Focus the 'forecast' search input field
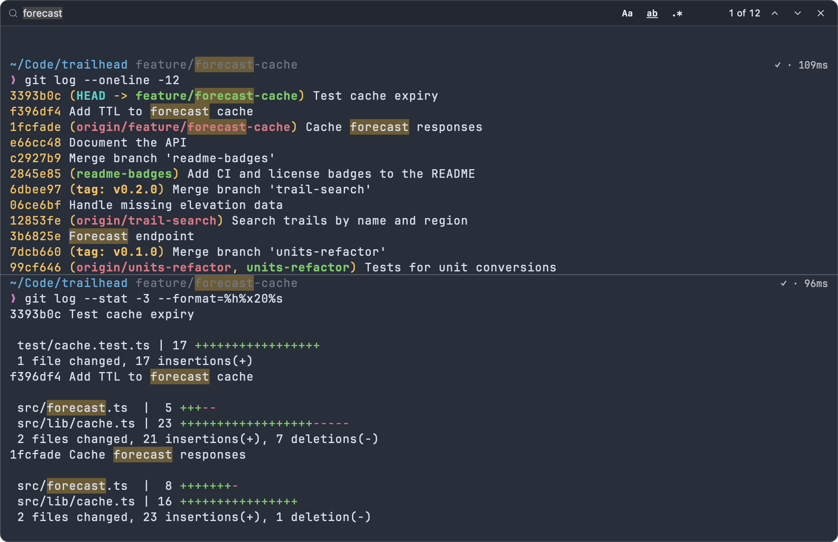This screenshot has width=838, height=542. (312, 13)
